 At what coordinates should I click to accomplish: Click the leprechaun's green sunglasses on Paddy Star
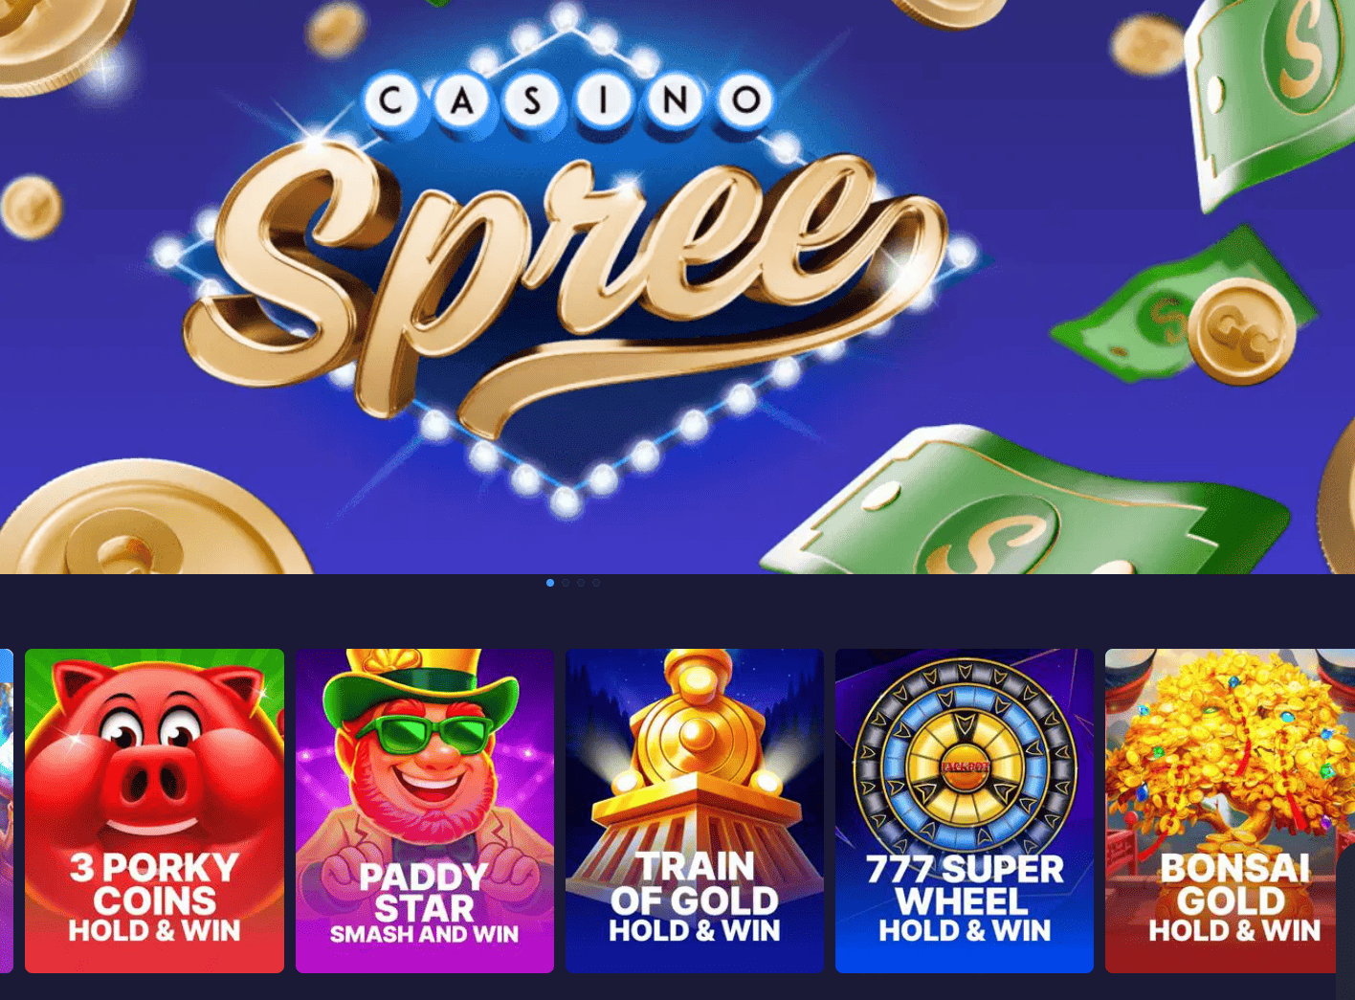coord(433,735)
